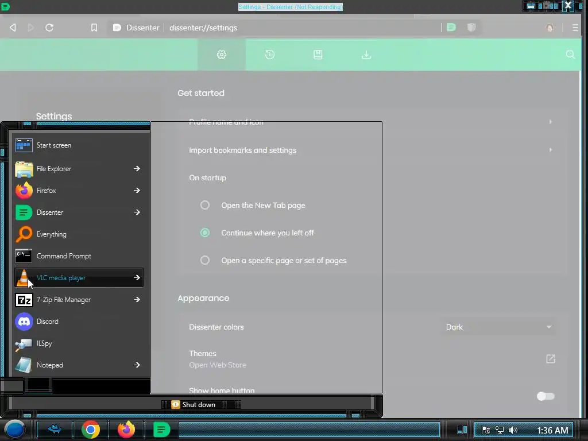
Task: Click the Appearance section heading
Action: click(203, 298)
